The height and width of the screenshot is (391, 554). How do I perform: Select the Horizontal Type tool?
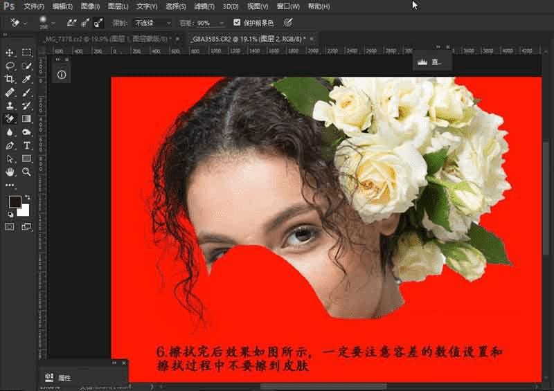pyautogui.click(x=27, y=145)
